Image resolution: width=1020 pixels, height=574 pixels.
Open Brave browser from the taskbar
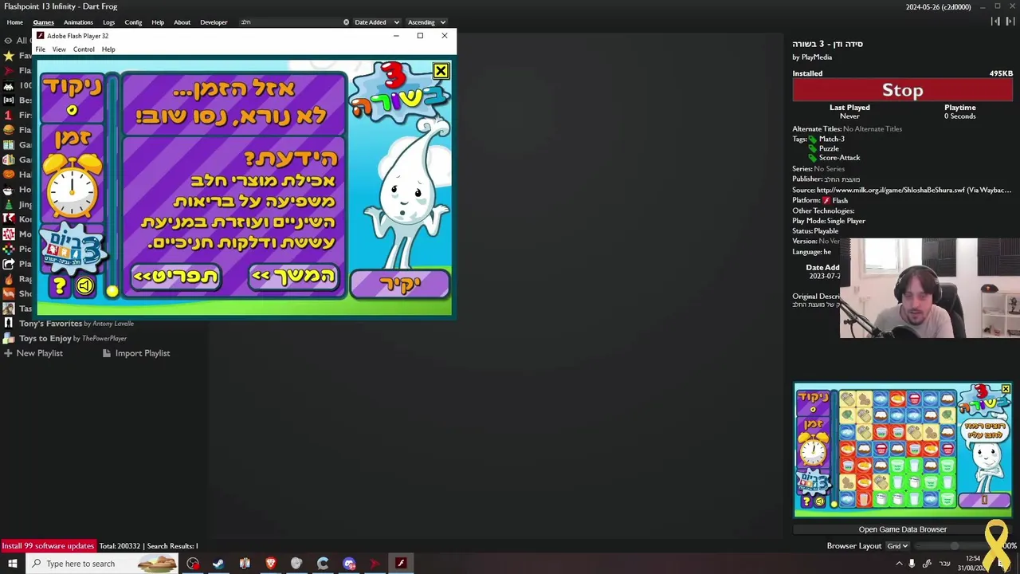(271, 564)
